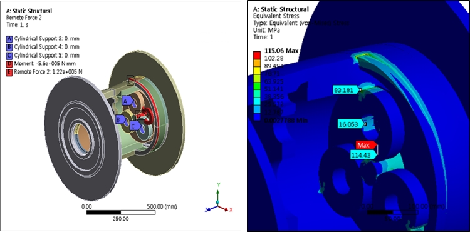Select the 114.43 stress probe label
470x232 pixels.
tap(363, 155)
